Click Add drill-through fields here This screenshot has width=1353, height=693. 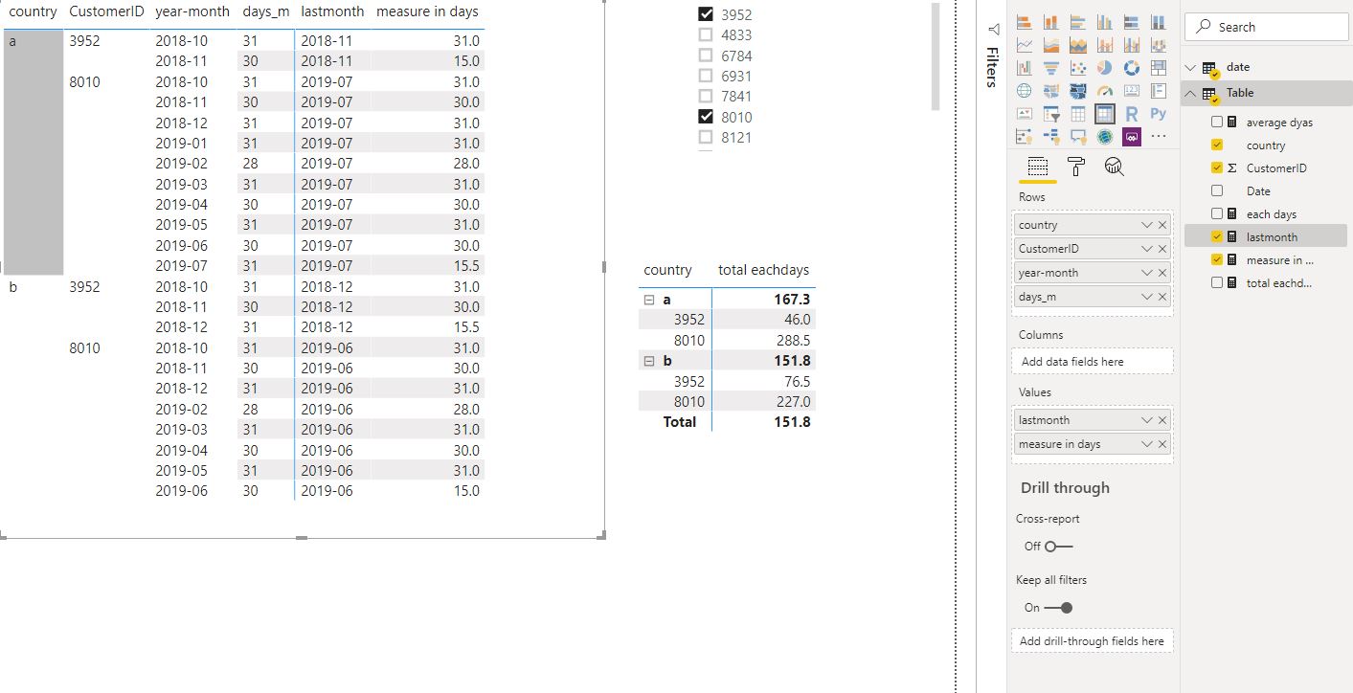click(x=1093, y=641)
